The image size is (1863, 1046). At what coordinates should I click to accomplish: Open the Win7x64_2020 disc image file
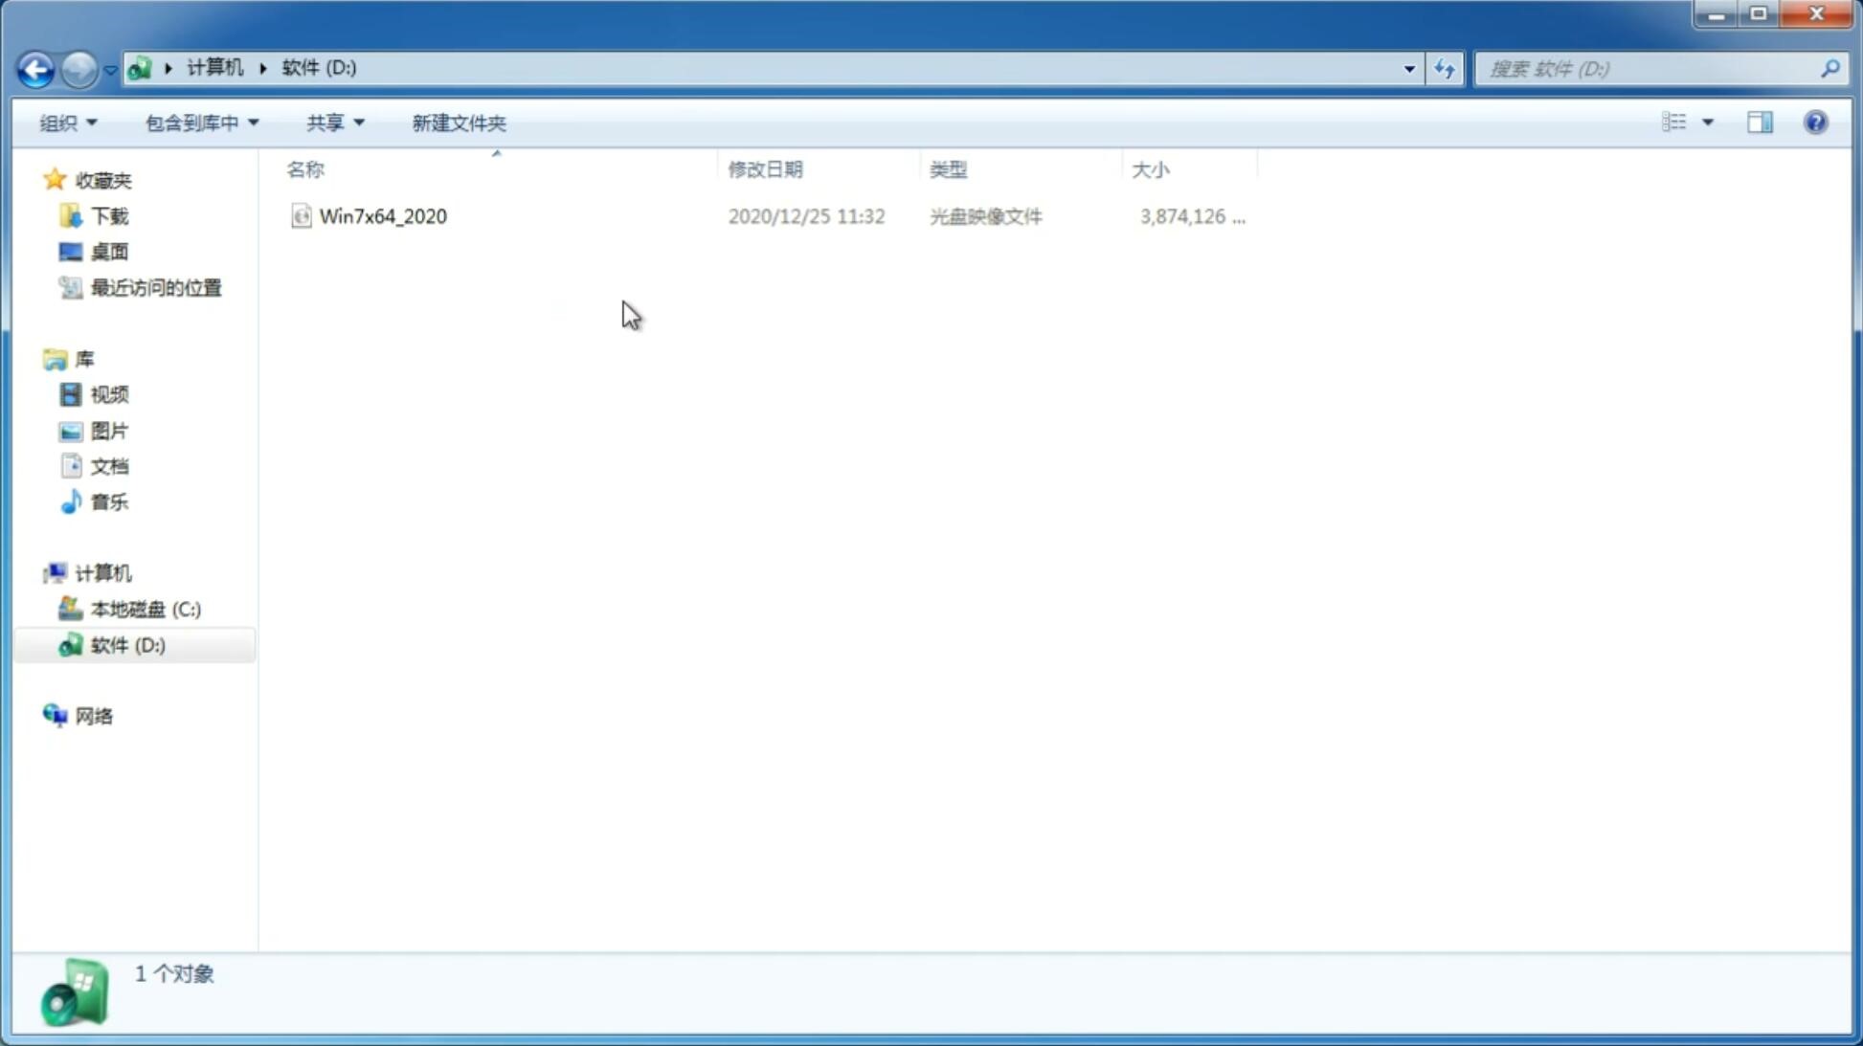coord(383,214)
